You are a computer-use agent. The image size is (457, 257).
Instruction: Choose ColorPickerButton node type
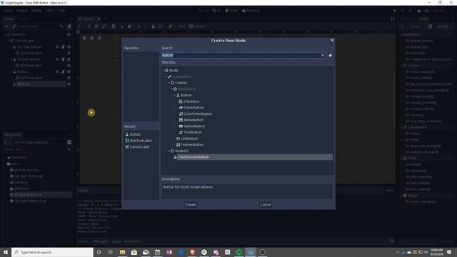click(198, 114)
